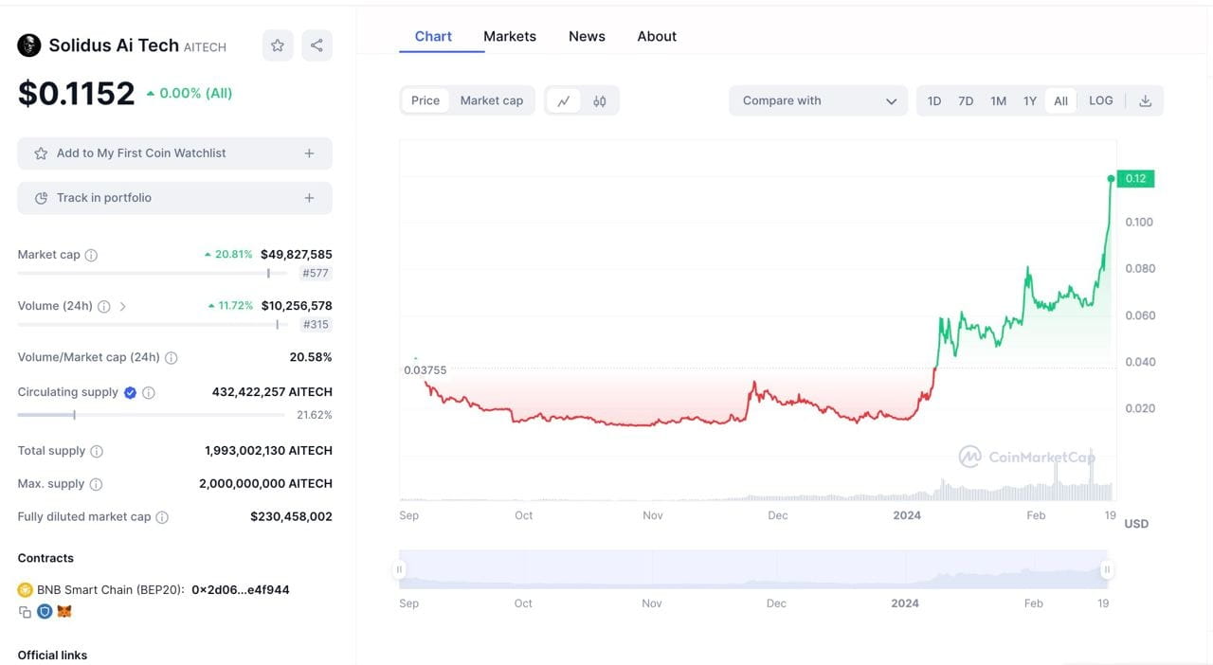Switch to the Markets tab
Viewport: 1213px width, 665px height.
(509, 36)
